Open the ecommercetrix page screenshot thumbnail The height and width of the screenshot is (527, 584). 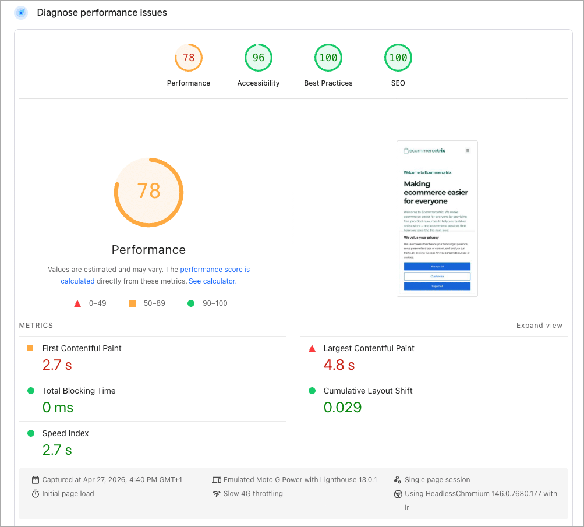(437, 218)
